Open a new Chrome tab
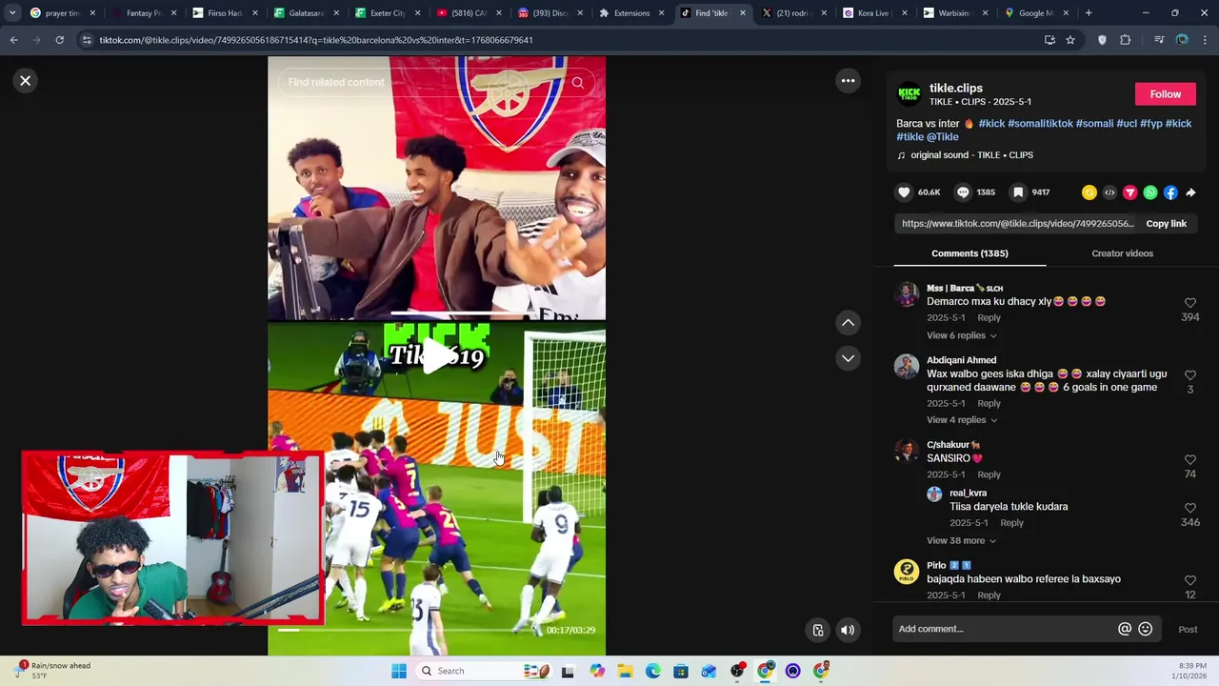Screen dimensions: 1219x686 [x=1089, y=13]
